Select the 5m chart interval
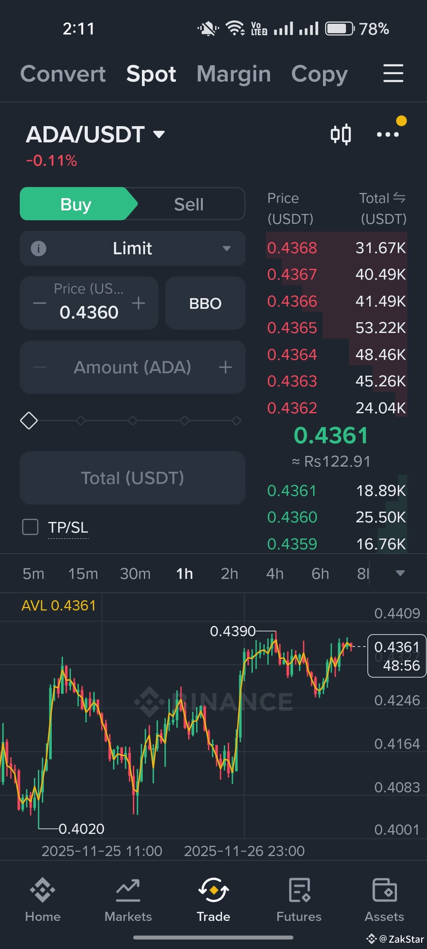This screenshot has height=949, width=427. (x=33, y=573)
